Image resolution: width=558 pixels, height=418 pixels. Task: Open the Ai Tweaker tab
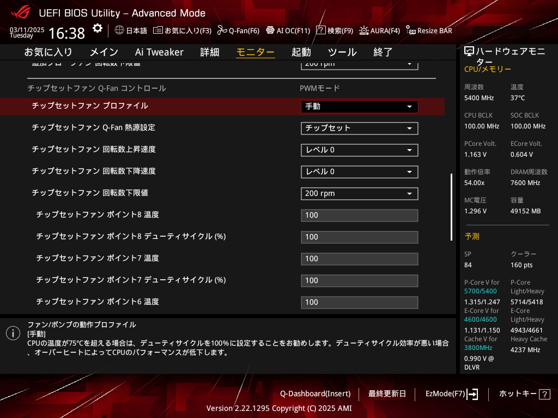[159, 52]
